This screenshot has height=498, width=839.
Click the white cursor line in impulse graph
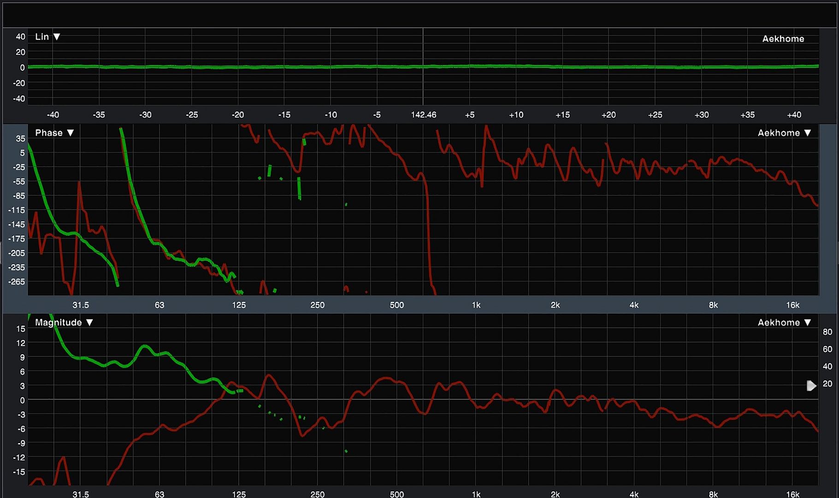tap(423, 67)
